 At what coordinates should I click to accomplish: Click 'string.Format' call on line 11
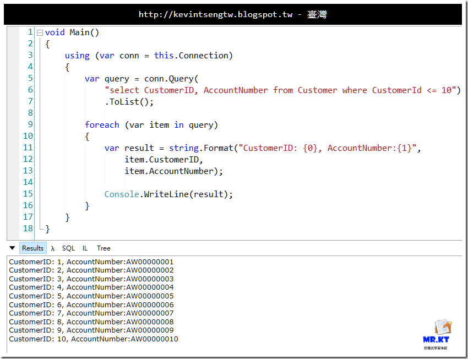click(x=201, y=148)
